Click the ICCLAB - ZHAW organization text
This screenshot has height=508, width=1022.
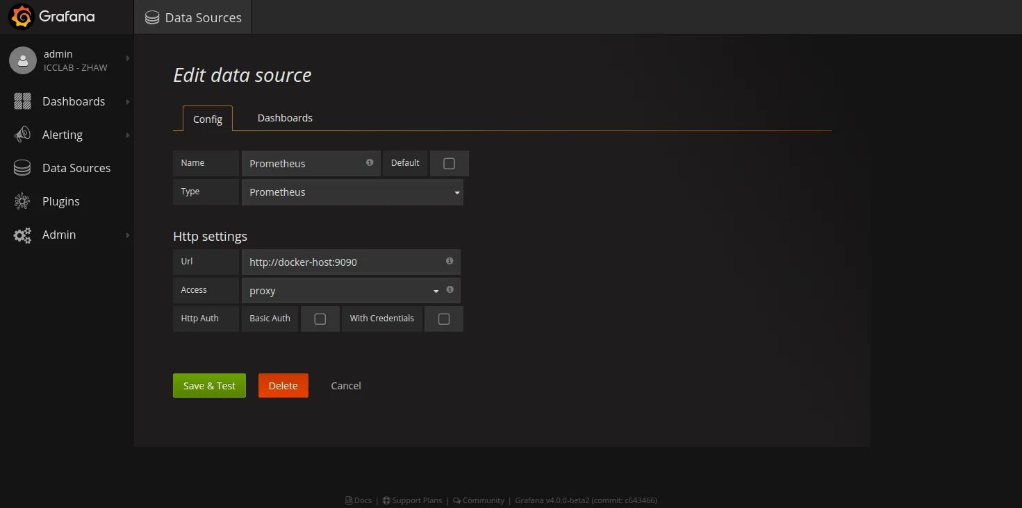76,67
